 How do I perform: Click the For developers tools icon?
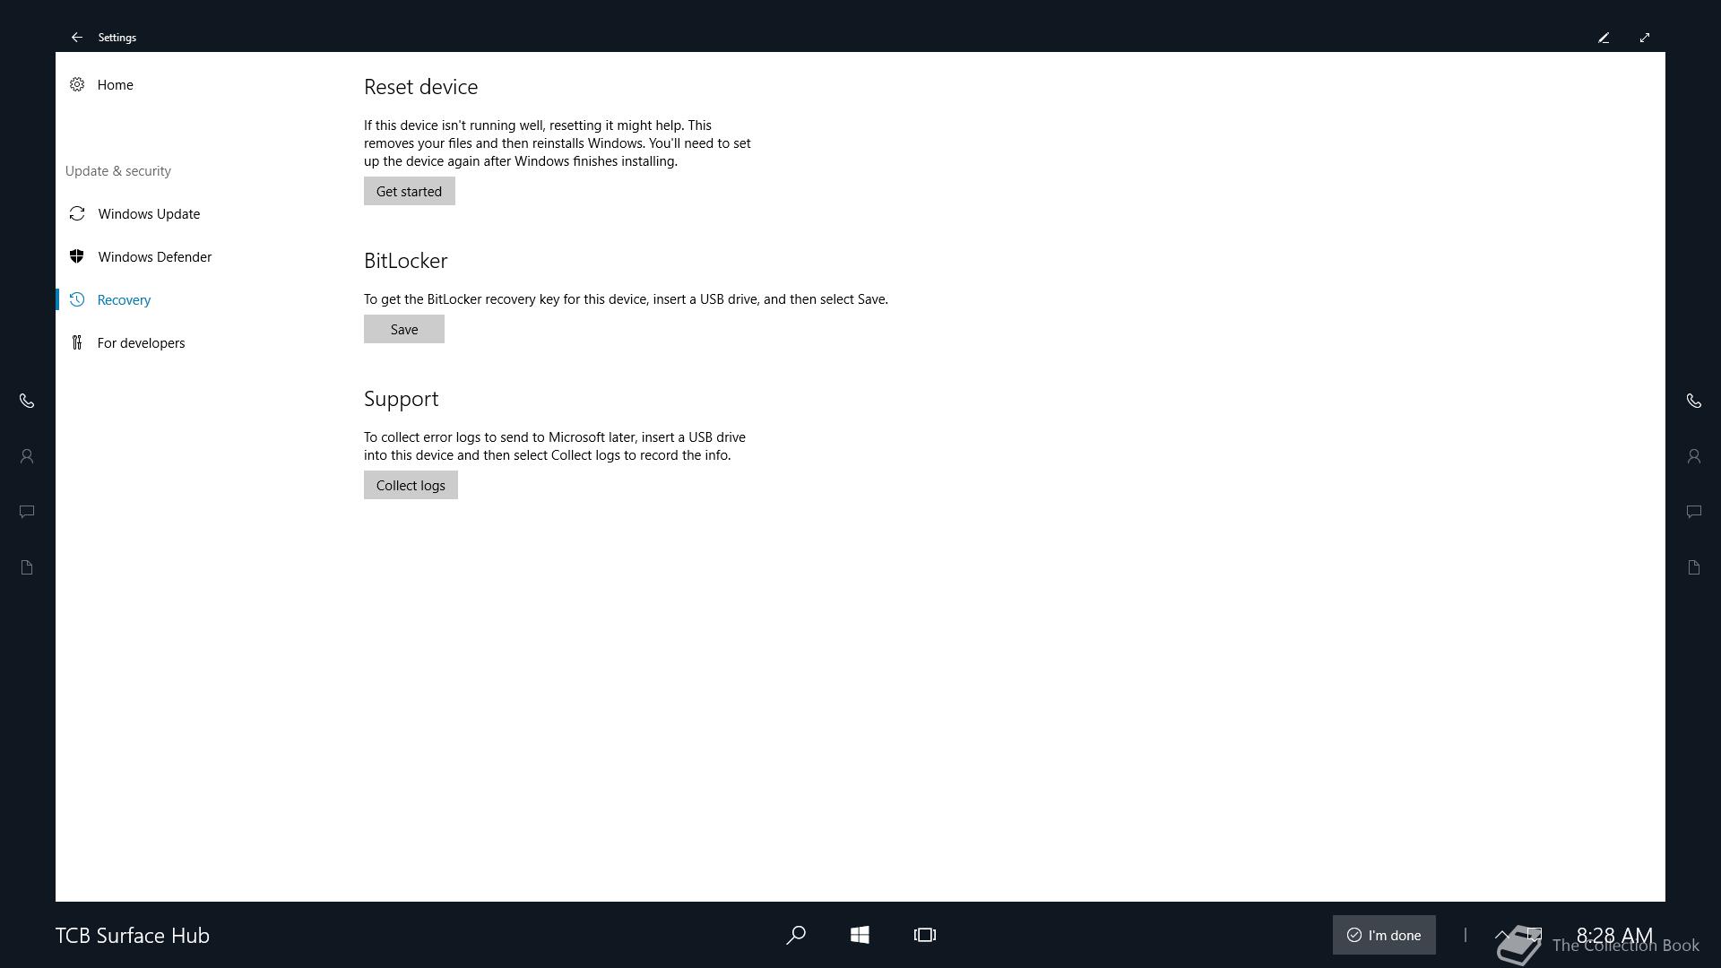click(77, 342)
